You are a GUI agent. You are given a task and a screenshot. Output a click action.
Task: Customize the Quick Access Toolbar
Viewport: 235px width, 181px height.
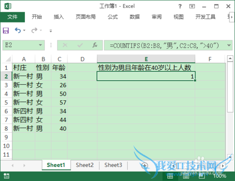tap(51, 31)
